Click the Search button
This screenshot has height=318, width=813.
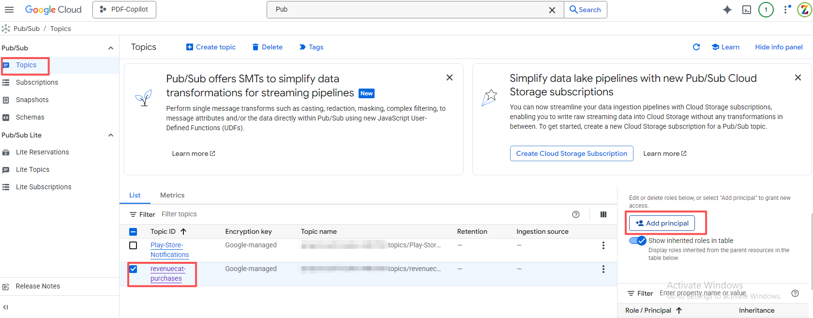[x=586, y=10]
